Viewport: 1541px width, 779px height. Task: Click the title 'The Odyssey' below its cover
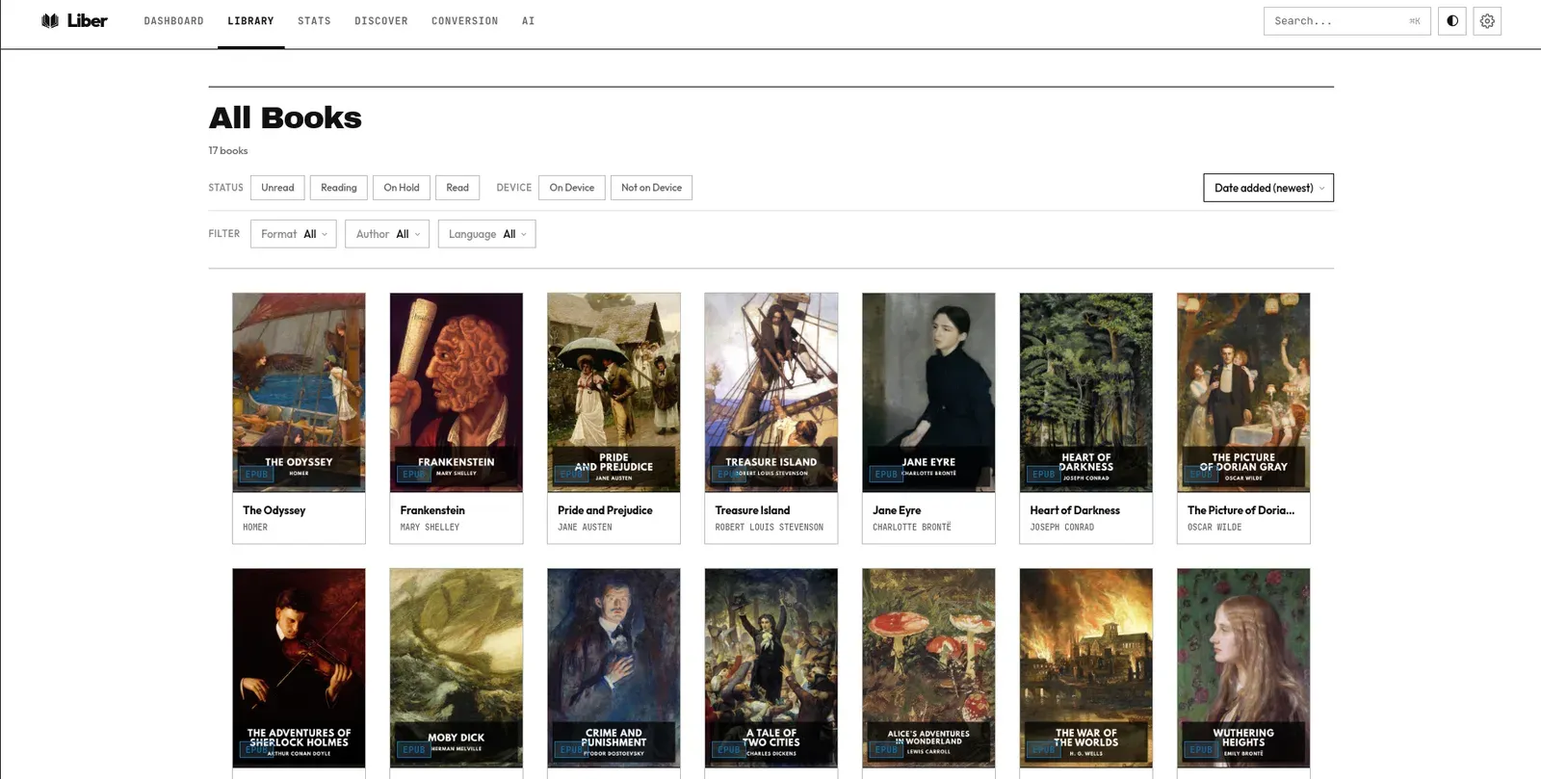tap(274, 510)
